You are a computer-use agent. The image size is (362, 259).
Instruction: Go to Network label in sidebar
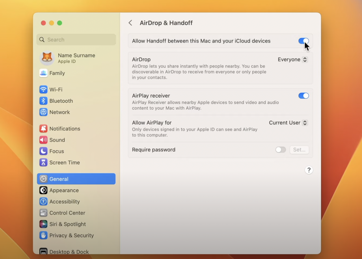pos(60,112)
